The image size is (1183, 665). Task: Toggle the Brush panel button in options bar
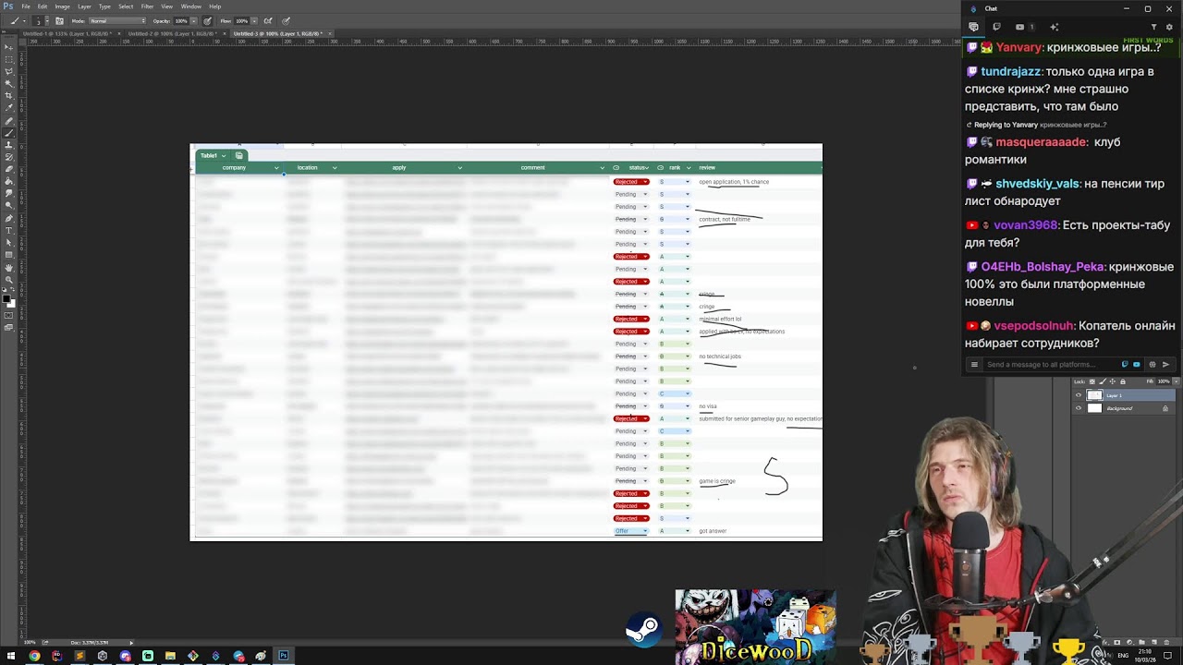click(59, 20)
